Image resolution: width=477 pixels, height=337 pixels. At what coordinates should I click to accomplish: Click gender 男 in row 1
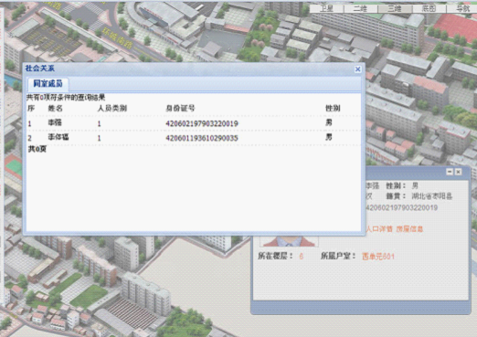coord(329,122)
